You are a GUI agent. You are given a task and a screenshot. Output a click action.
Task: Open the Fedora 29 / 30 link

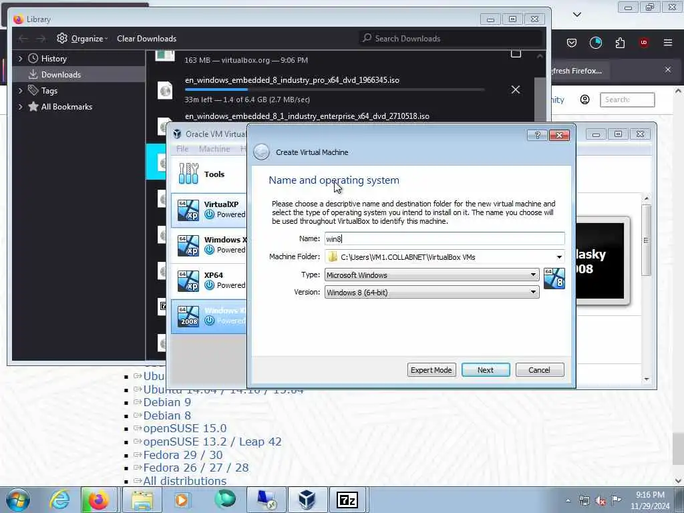pyautogui.click(x=183, y=455)
